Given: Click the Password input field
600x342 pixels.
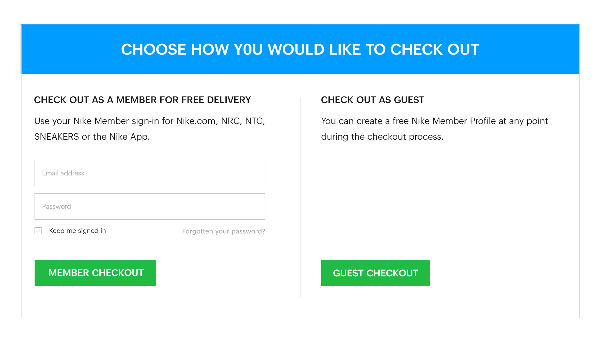Looking at the screenshot, I should coord(150,206).
